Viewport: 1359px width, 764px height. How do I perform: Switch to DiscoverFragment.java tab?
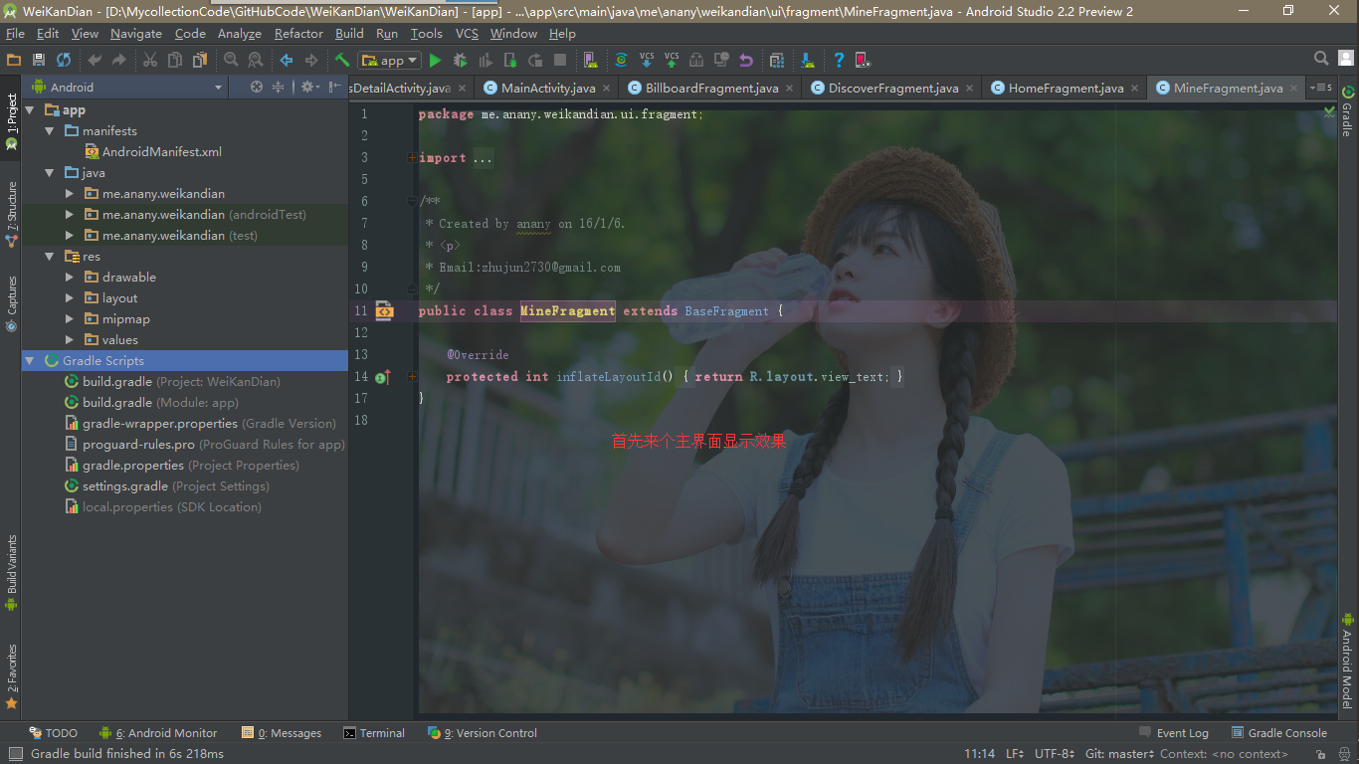tap(892, 88)
